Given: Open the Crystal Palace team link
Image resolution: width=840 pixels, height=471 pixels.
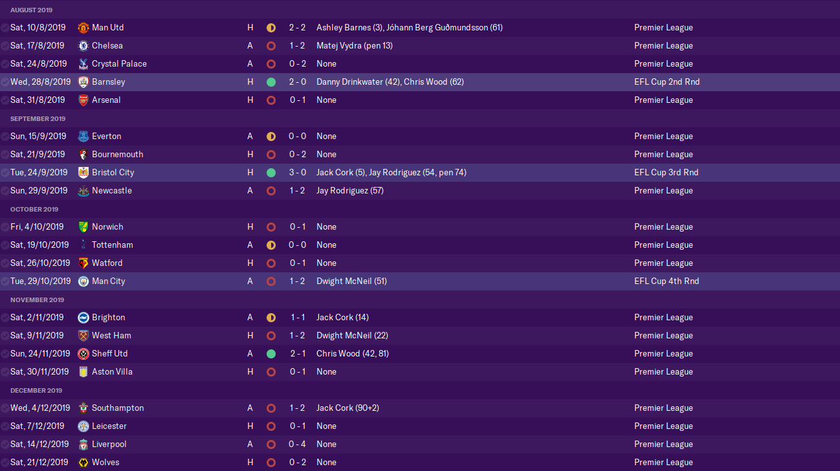Looking at the screenshot, I should (x=119, y=64).
